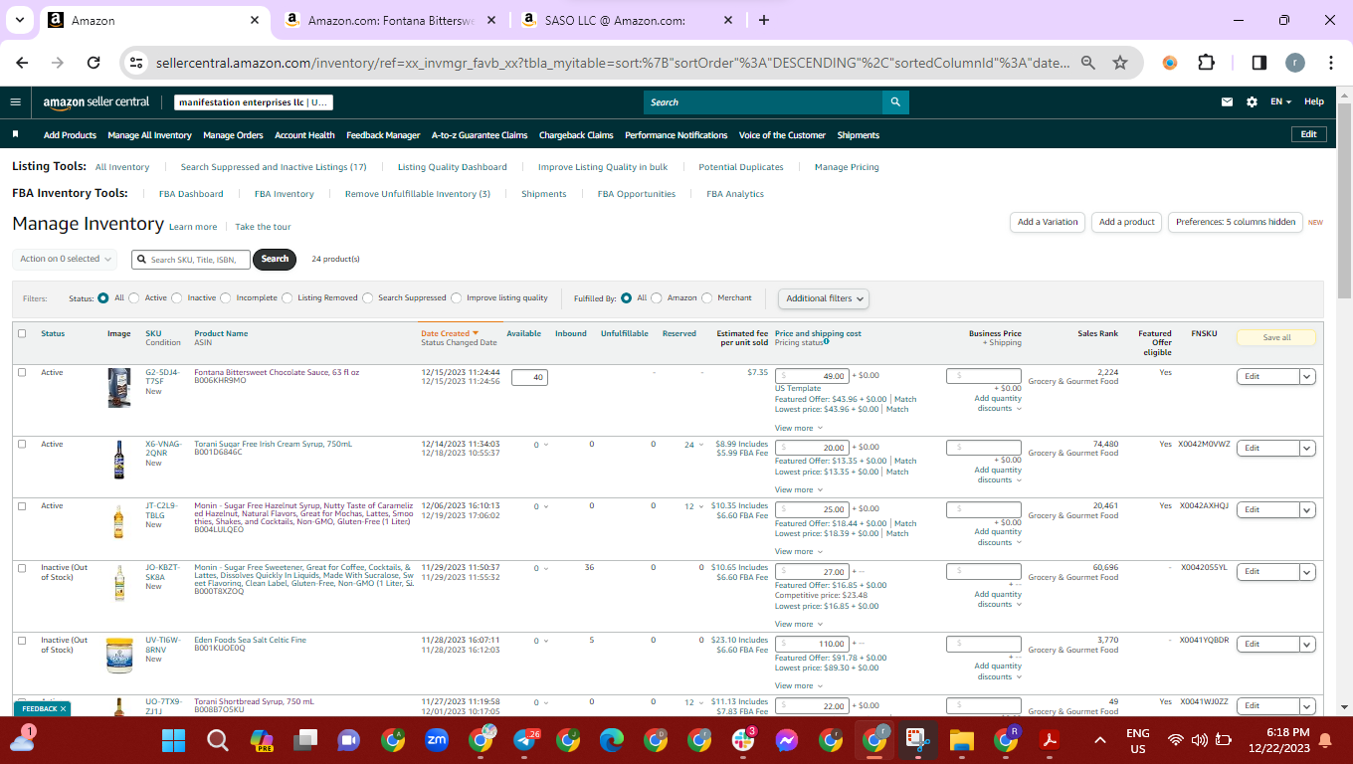The width and height of the screenshot is (1353, 764).
Task: Open Windows taskbar search
Action: point(218,740)
